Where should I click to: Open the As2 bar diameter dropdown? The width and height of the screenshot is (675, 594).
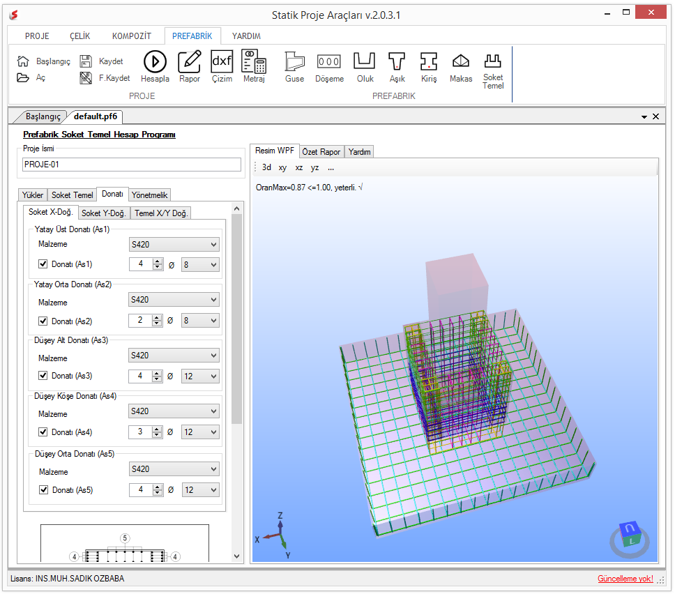200,321
